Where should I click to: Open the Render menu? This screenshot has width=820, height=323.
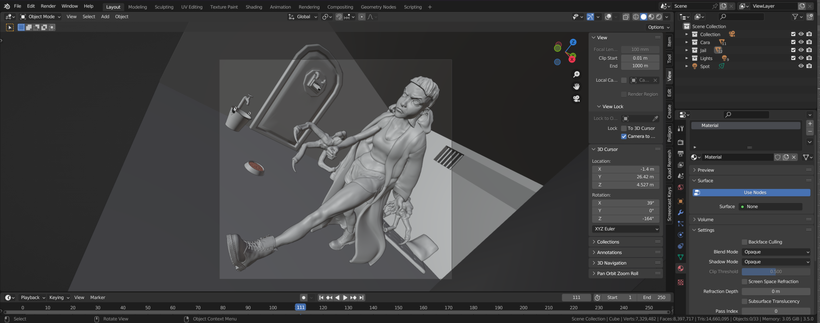[x=48, y=6]
